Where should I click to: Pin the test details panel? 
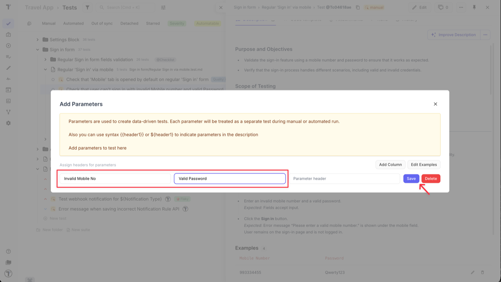point(475,7)
